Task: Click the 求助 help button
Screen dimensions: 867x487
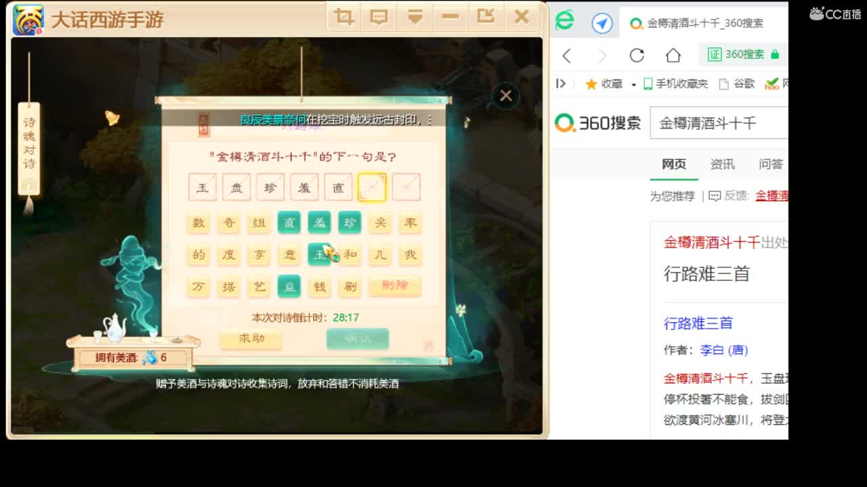Action: coord(251,338)
